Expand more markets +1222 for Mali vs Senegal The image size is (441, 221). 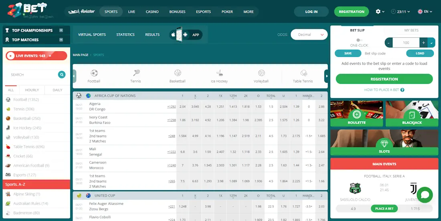click(171, 152)
